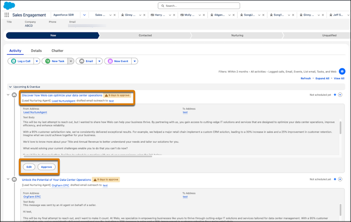351x222 pixels.
Task: Switch to the Details tab
Action: pos(36,51)
